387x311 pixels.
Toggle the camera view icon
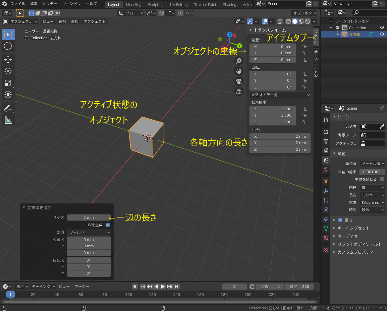coord(239,81)
